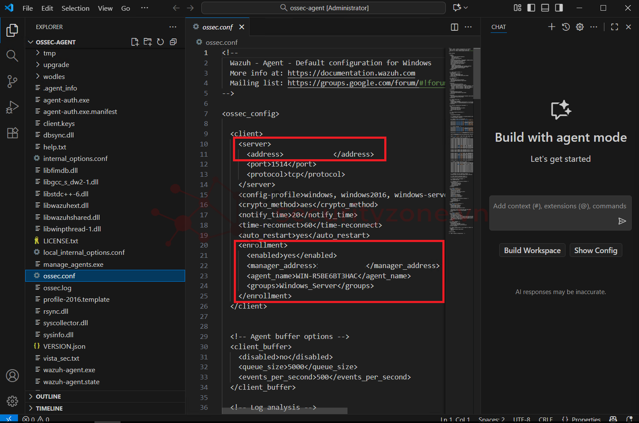
Task: Expand the TIMELINE section
Action: coord(49,408)
